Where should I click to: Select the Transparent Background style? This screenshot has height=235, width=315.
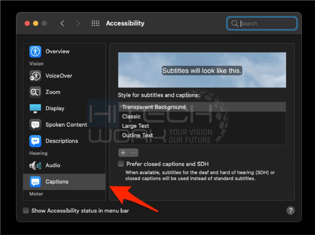(x=202, y=107)
